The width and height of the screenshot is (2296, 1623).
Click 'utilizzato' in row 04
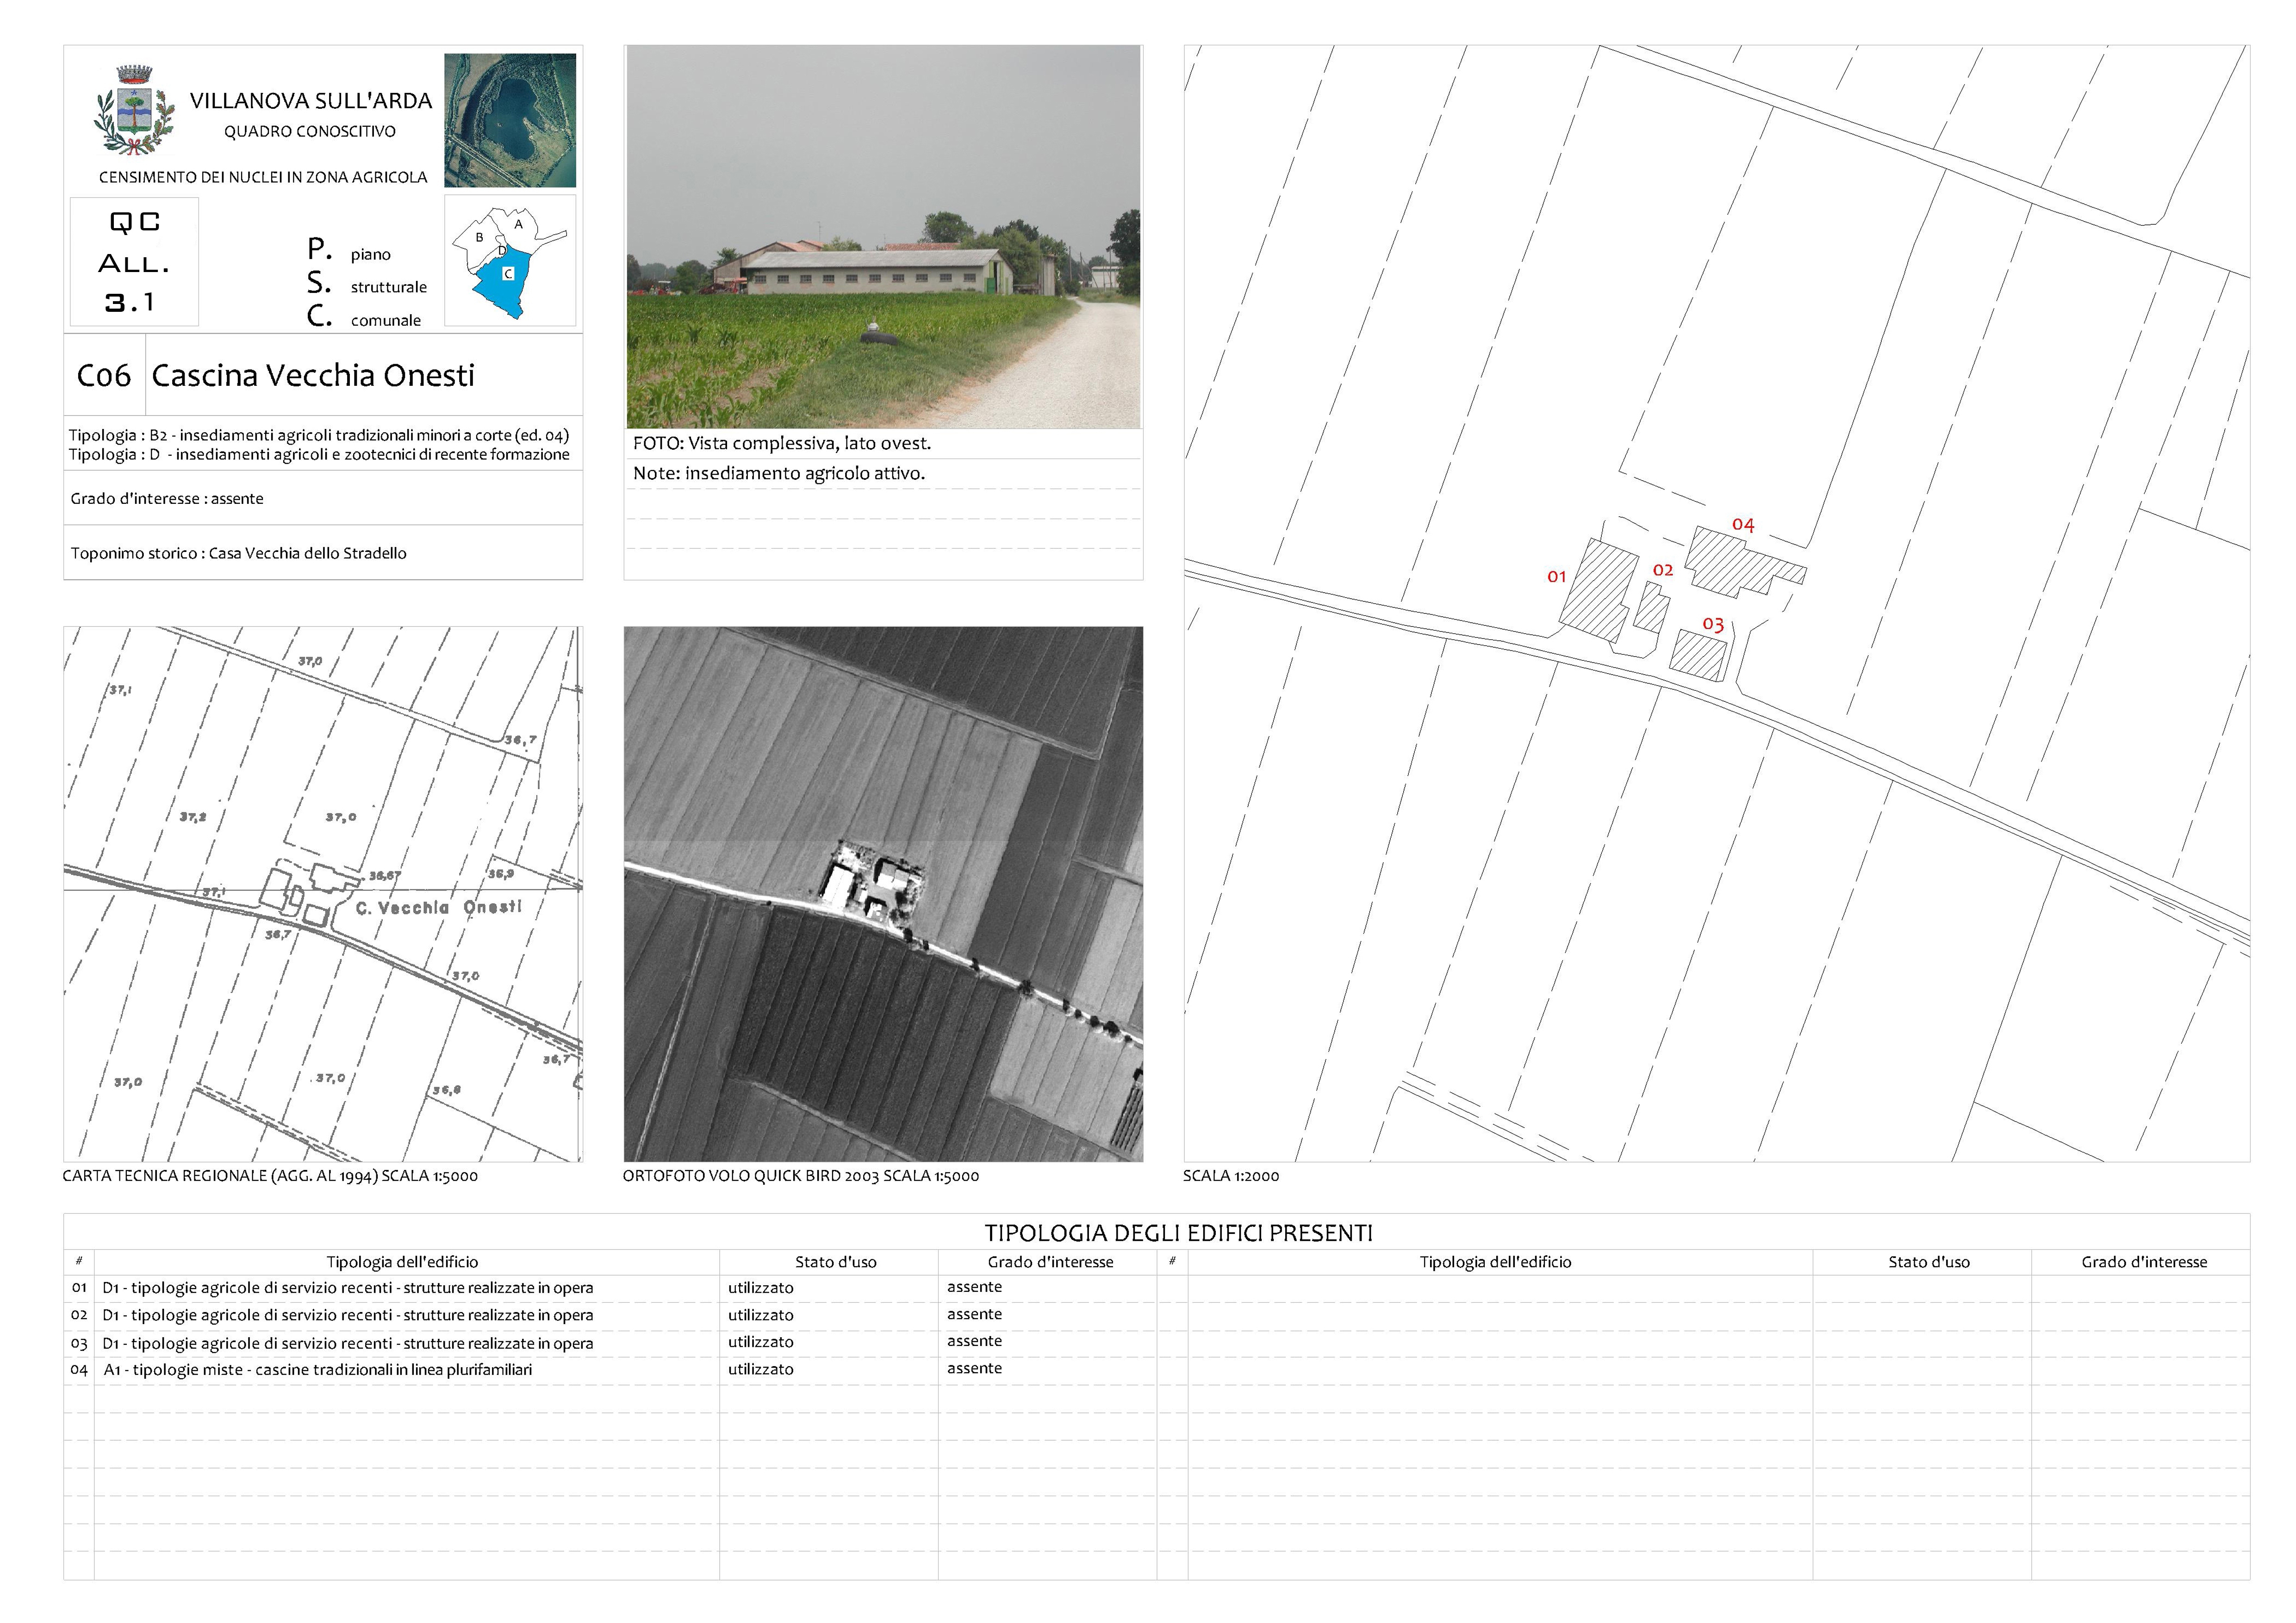[761, 1370]
